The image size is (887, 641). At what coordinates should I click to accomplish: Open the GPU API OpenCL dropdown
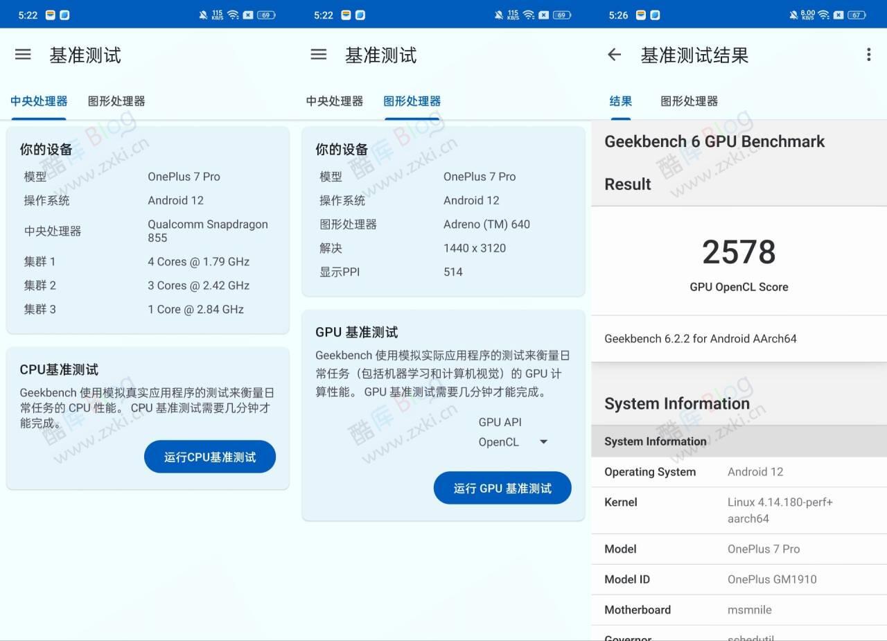click(x=513, y=441)
